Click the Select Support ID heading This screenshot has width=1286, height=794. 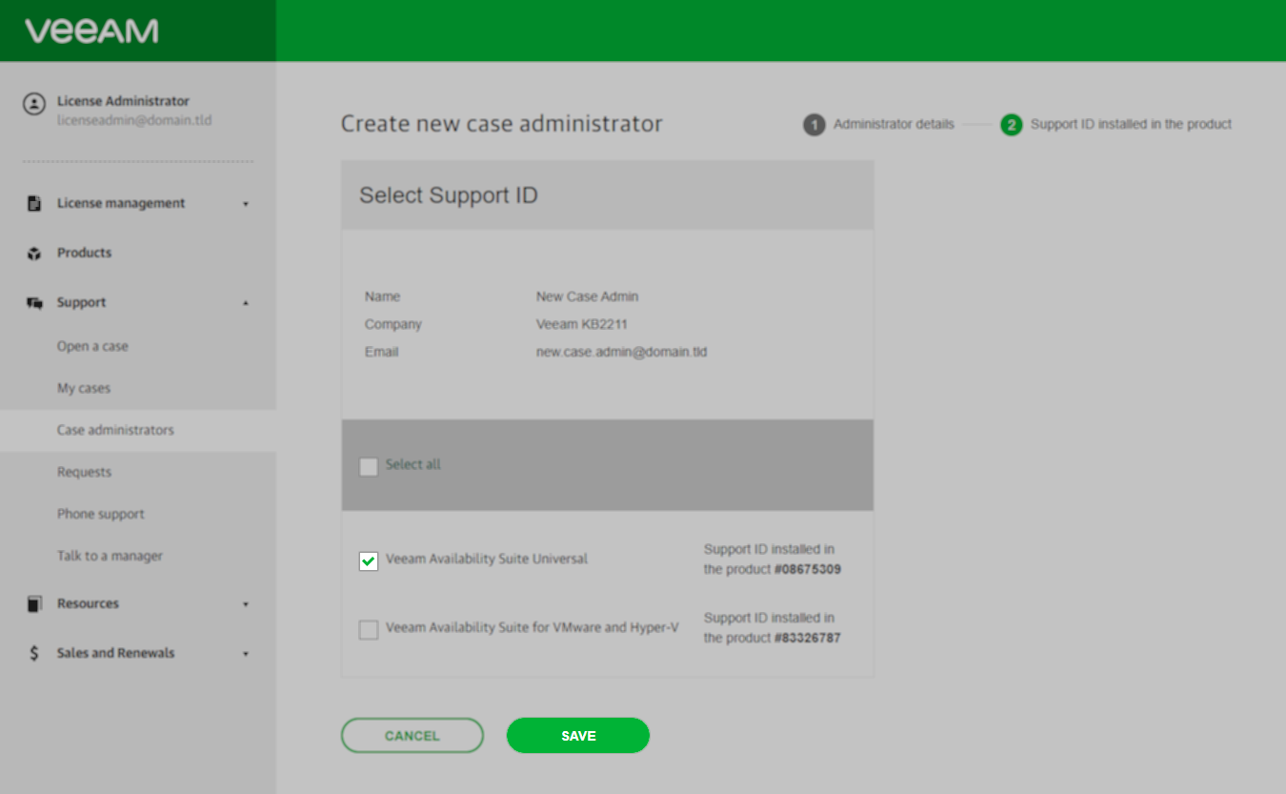449,195
